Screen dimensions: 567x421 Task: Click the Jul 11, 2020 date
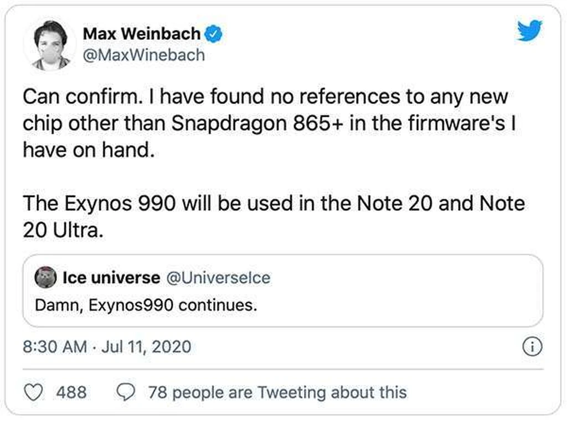pyautogui.click(x=146, y=347)
